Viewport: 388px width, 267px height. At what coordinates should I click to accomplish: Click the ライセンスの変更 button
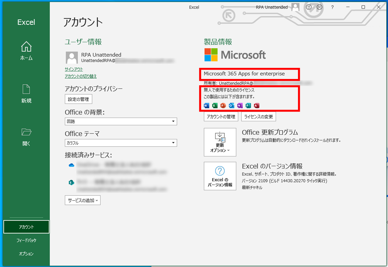(258, 116)
